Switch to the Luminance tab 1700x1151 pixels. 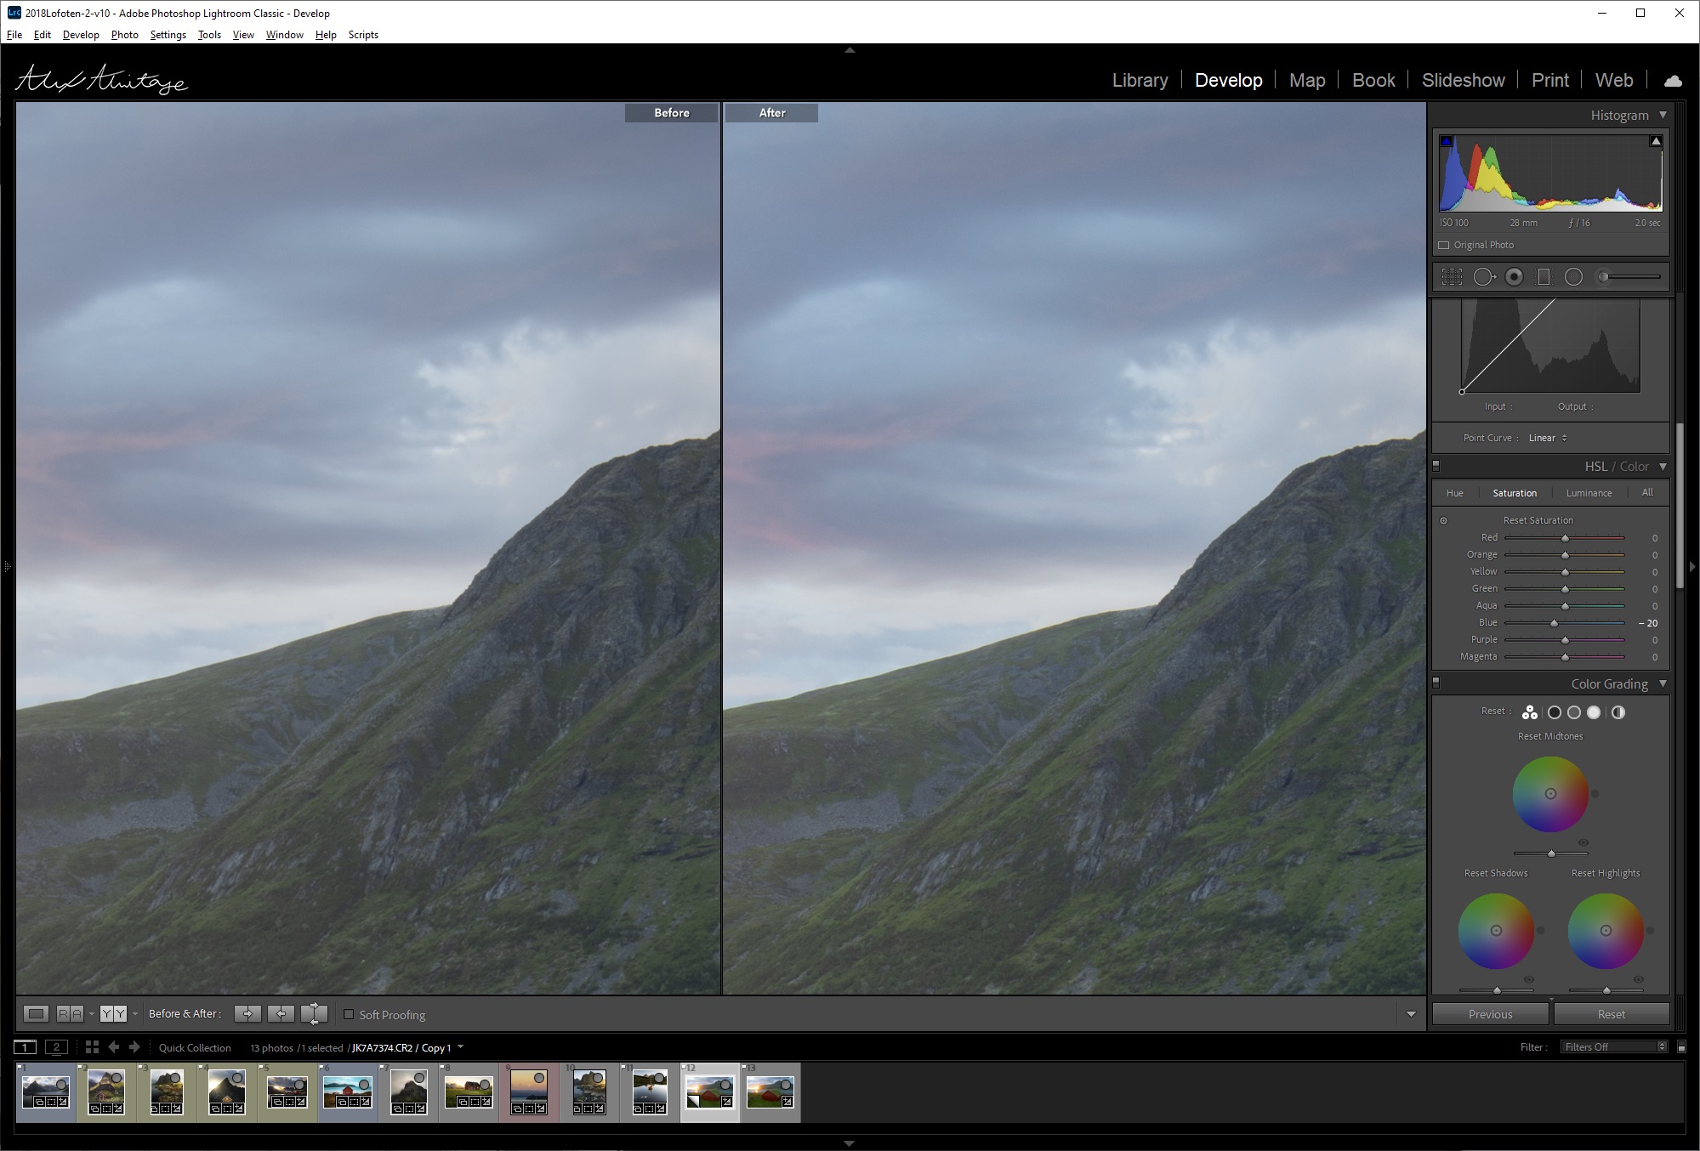coord(1589,493)
